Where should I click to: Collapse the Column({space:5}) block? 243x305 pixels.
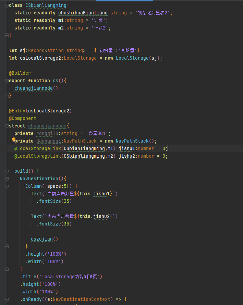tap(7, 186)
